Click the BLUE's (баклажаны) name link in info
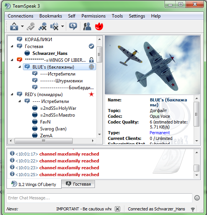Viewport: 207px width, 215px height. pyautogui.click(x=168, y=102)
